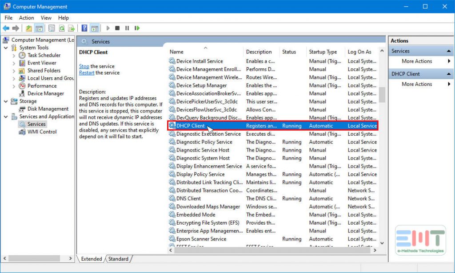This screenshot has width=455, height=273.
Task: Toggle the Show/Hide Console Tree icon
Action: pos(39,28)
